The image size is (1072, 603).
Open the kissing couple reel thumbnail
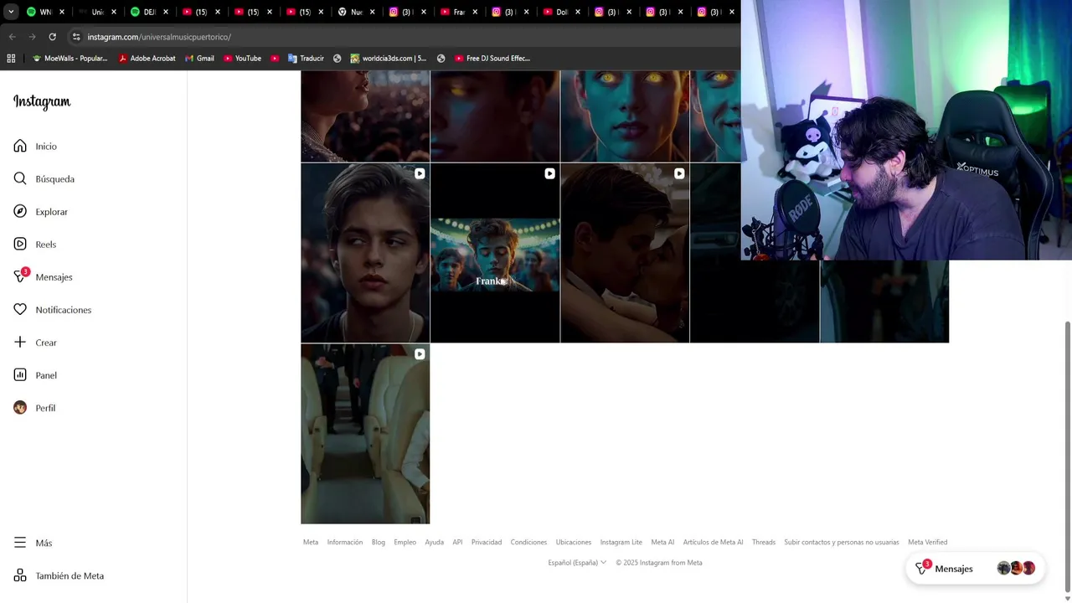pyautogui.click(x=625, y=253)
